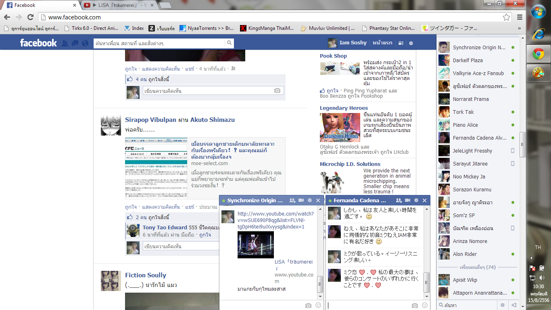Open Muvluv Unlimited bookmark

(328, 28)
